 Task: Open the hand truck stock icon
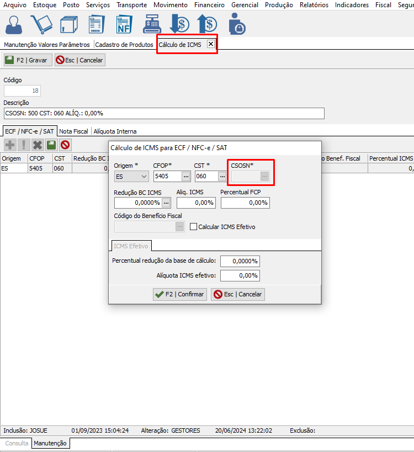41,24
